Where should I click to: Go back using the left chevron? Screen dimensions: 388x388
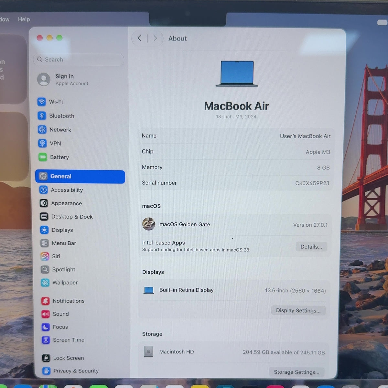140,38
